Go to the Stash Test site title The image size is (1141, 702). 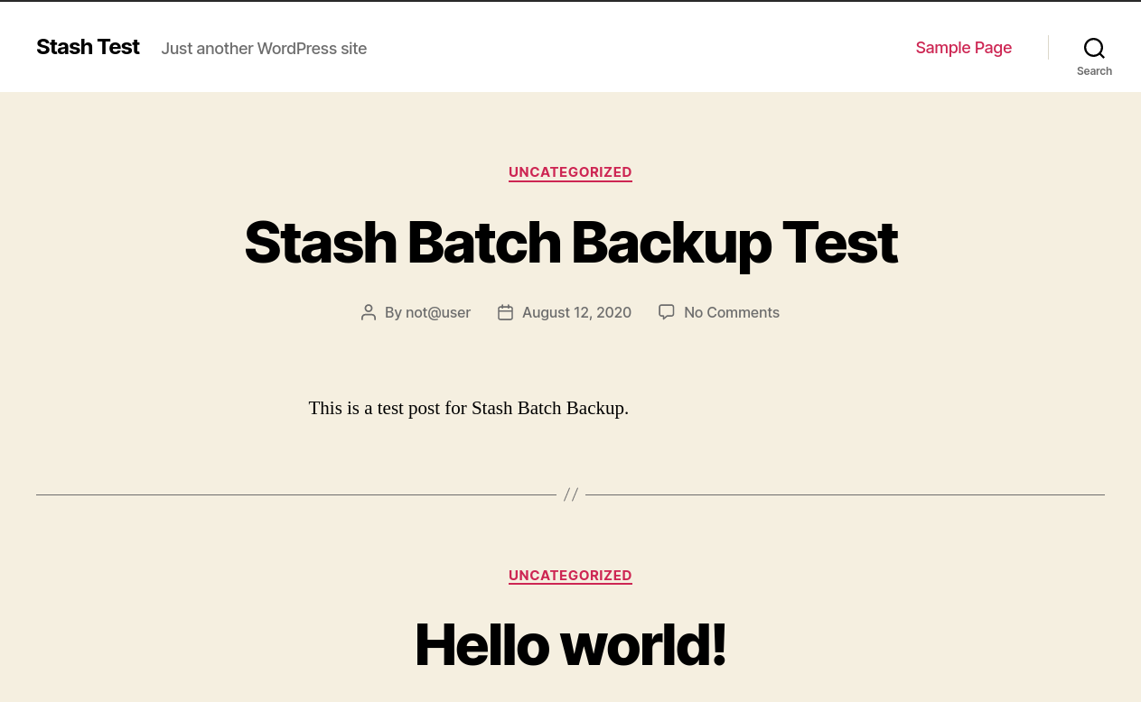[88, 47]
